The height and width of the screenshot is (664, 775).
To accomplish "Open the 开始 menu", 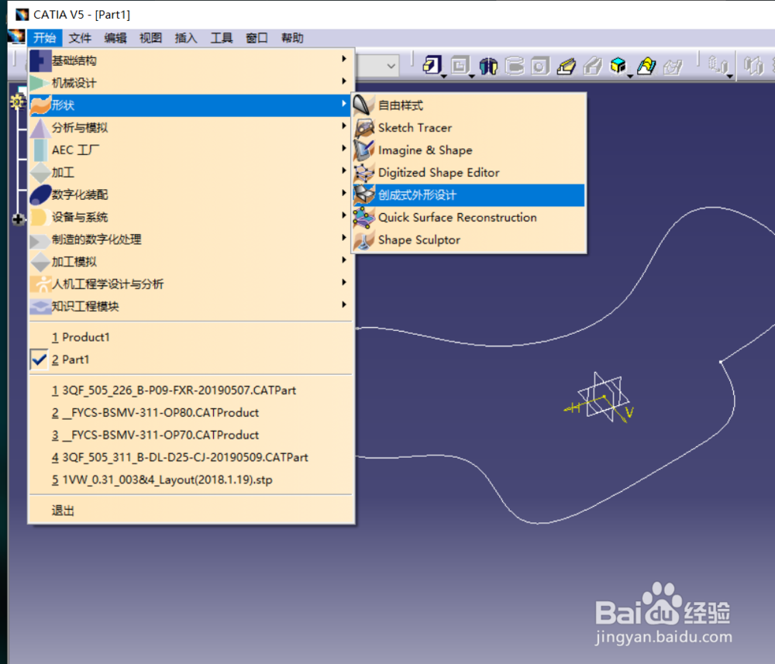I will 44,37.
